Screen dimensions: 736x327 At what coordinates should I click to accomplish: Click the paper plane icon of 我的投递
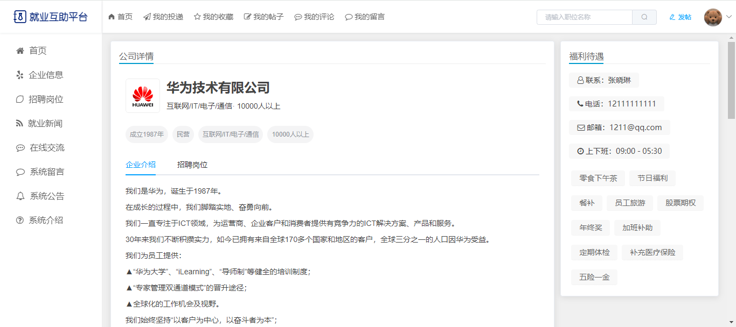point(147,17)
